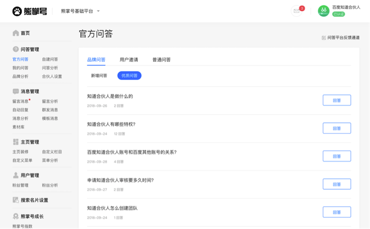Click 回答 for 知道合伙人是做什么的
This screenshot has width=370, height=229.
click(x=337, y=100)
